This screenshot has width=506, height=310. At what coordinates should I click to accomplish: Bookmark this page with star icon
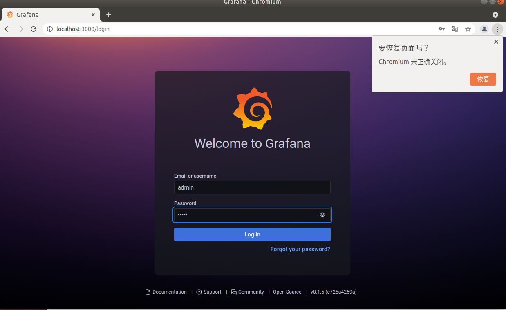[468, 29]
